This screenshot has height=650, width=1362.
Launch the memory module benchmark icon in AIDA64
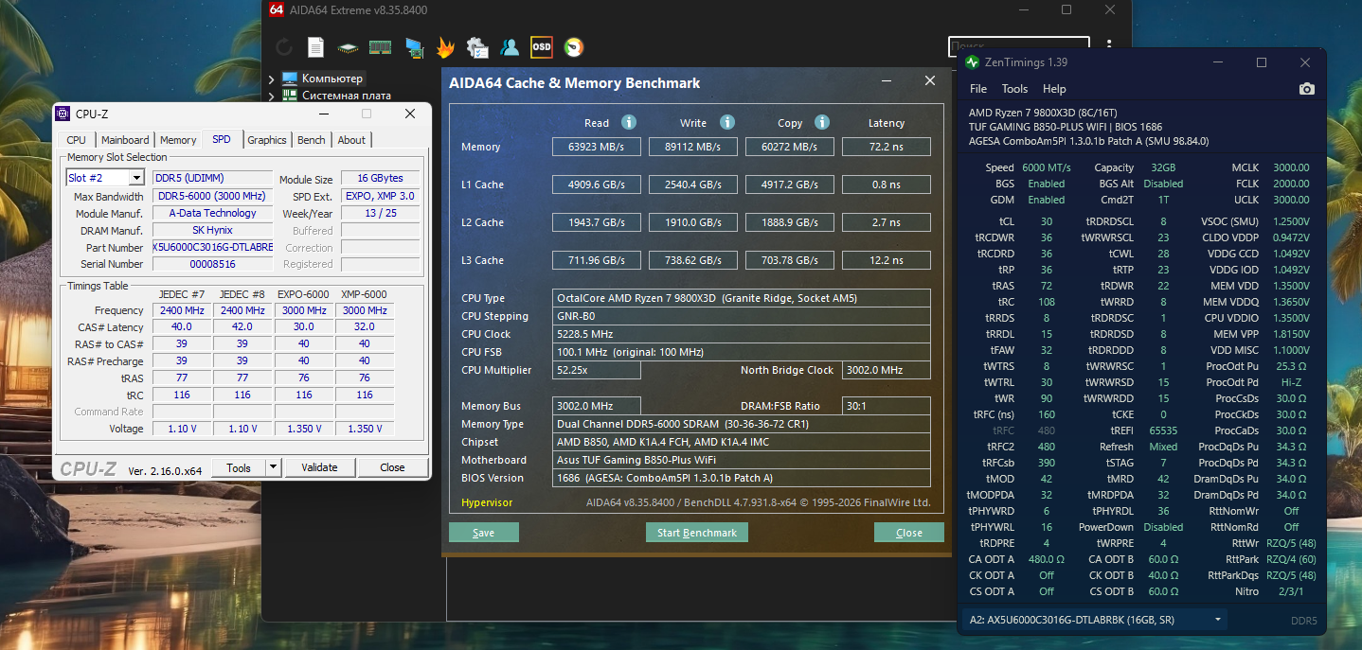(380, 46)
